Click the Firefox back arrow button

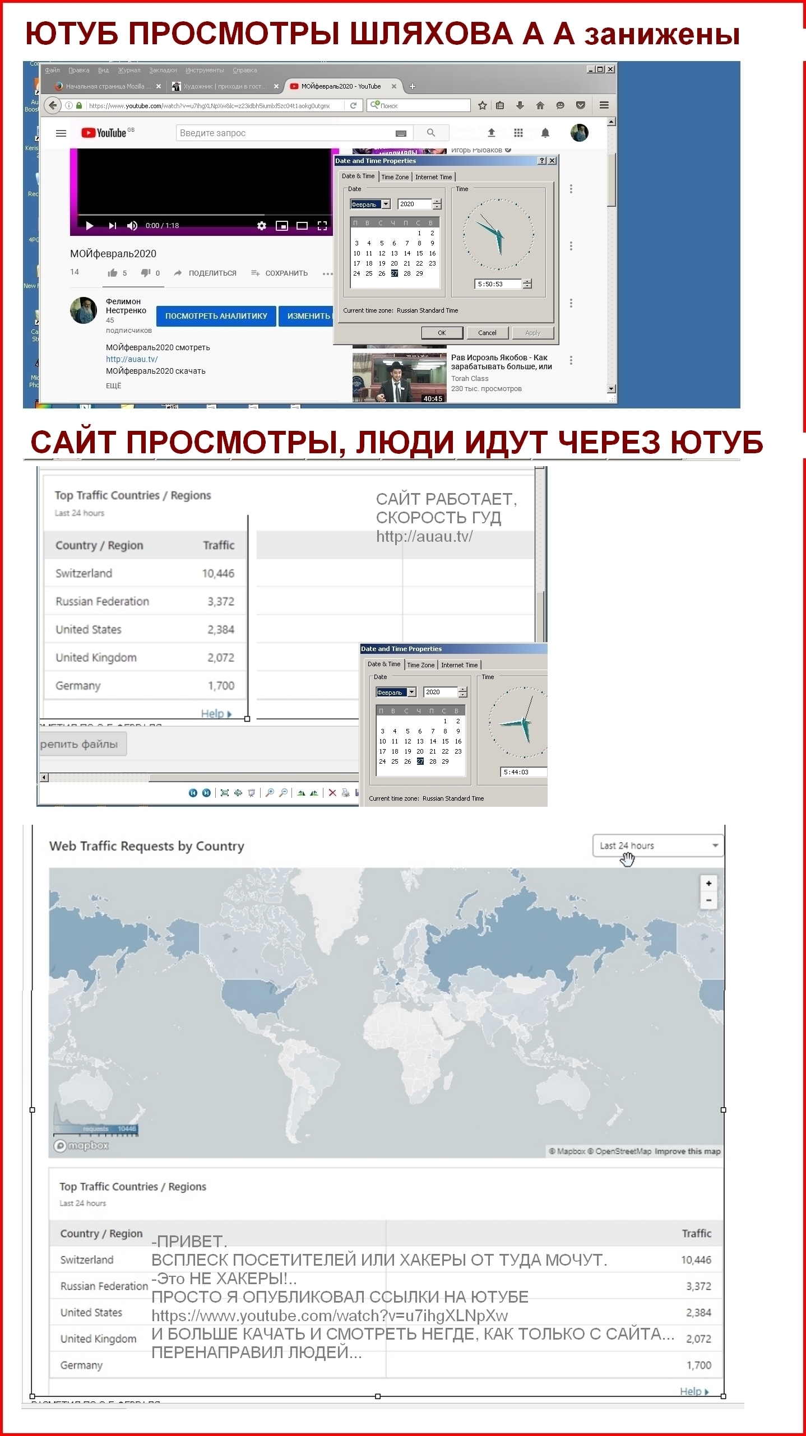(x=53, y=105)
